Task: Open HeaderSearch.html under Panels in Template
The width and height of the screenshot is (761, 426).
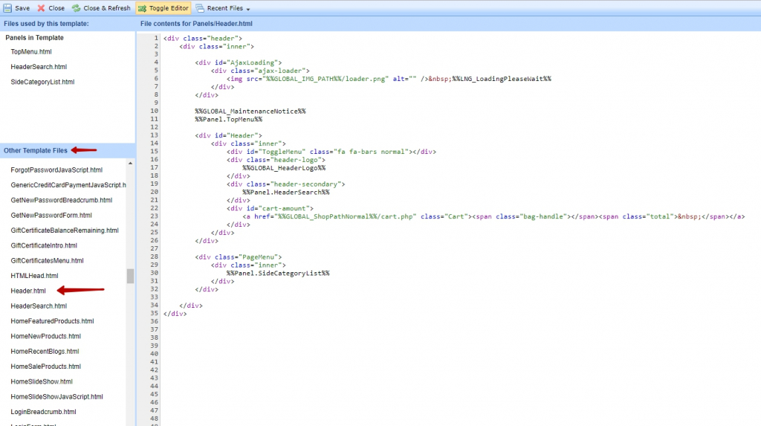Action: (39, 67)
